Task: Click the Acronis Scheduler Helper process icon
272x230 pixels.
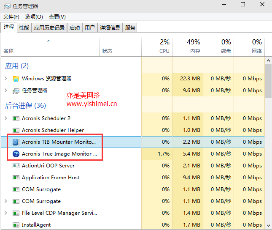Action: coord(16,130)
